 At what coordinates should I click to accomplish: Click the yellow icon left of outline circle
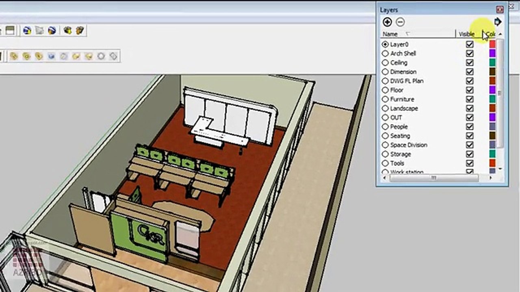89,56
